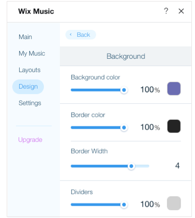Edit the Background color 100% value
This screenshot has height=218, width=195.
point(150,90)
